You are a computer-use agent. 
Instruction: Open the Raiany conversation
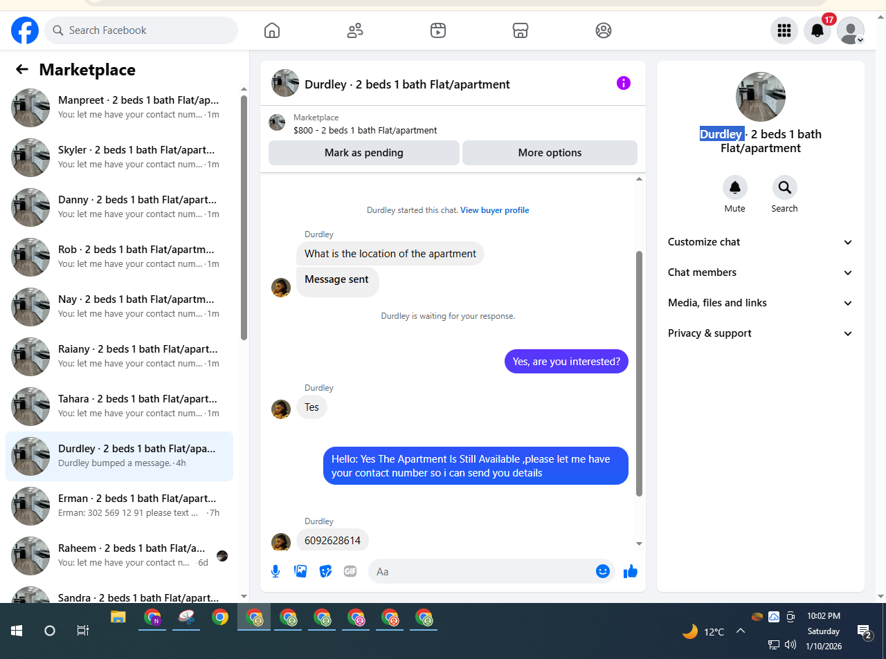point(119,357)
